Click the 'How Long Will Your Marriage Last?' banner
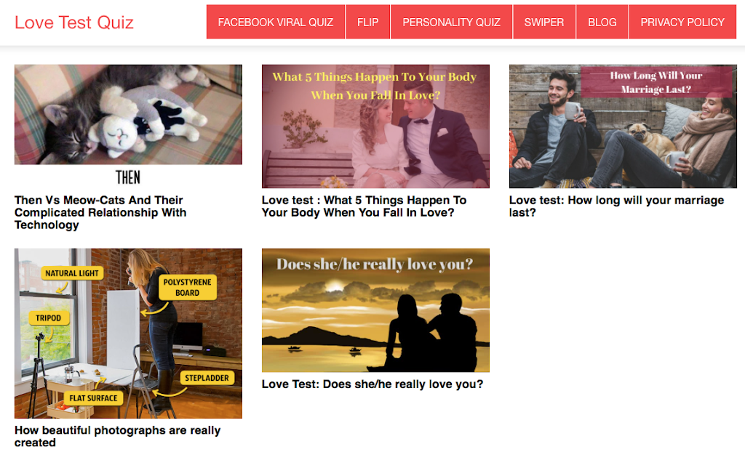Viewport: 745px width, 468px height. tap(656, 82)
